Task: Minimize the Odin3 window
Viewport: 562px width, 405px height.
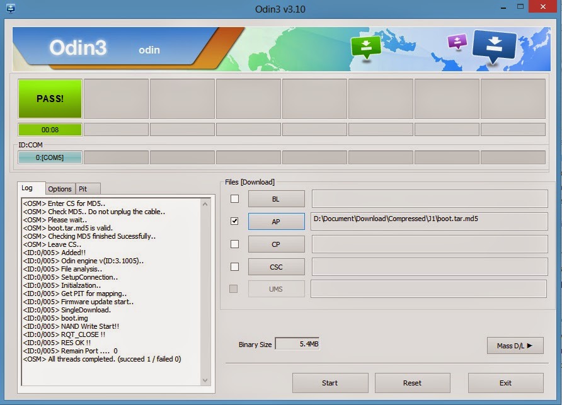Action: 503,7
